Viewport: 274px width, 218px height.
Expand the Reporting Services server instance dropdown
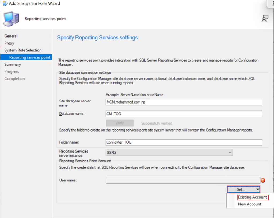pyautogui.click(x=169, y=152)
